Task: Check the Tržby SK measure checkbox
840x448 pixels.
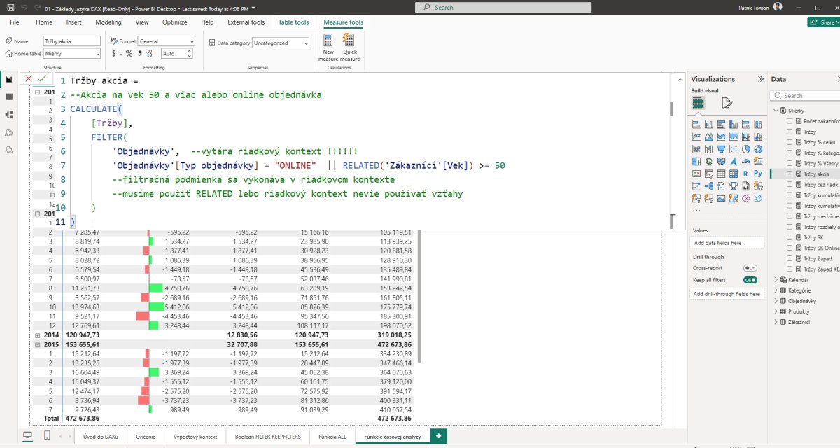Action: pyautogui.click(x=790, y=237)
